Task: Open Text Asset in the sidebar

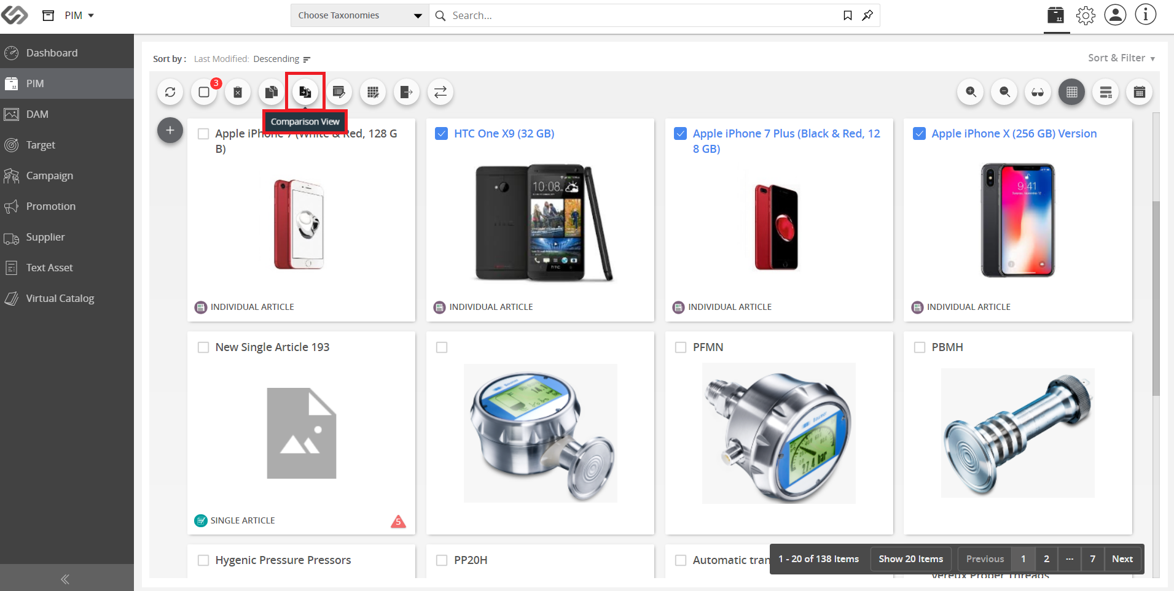Action: click(x=67, y=268)
